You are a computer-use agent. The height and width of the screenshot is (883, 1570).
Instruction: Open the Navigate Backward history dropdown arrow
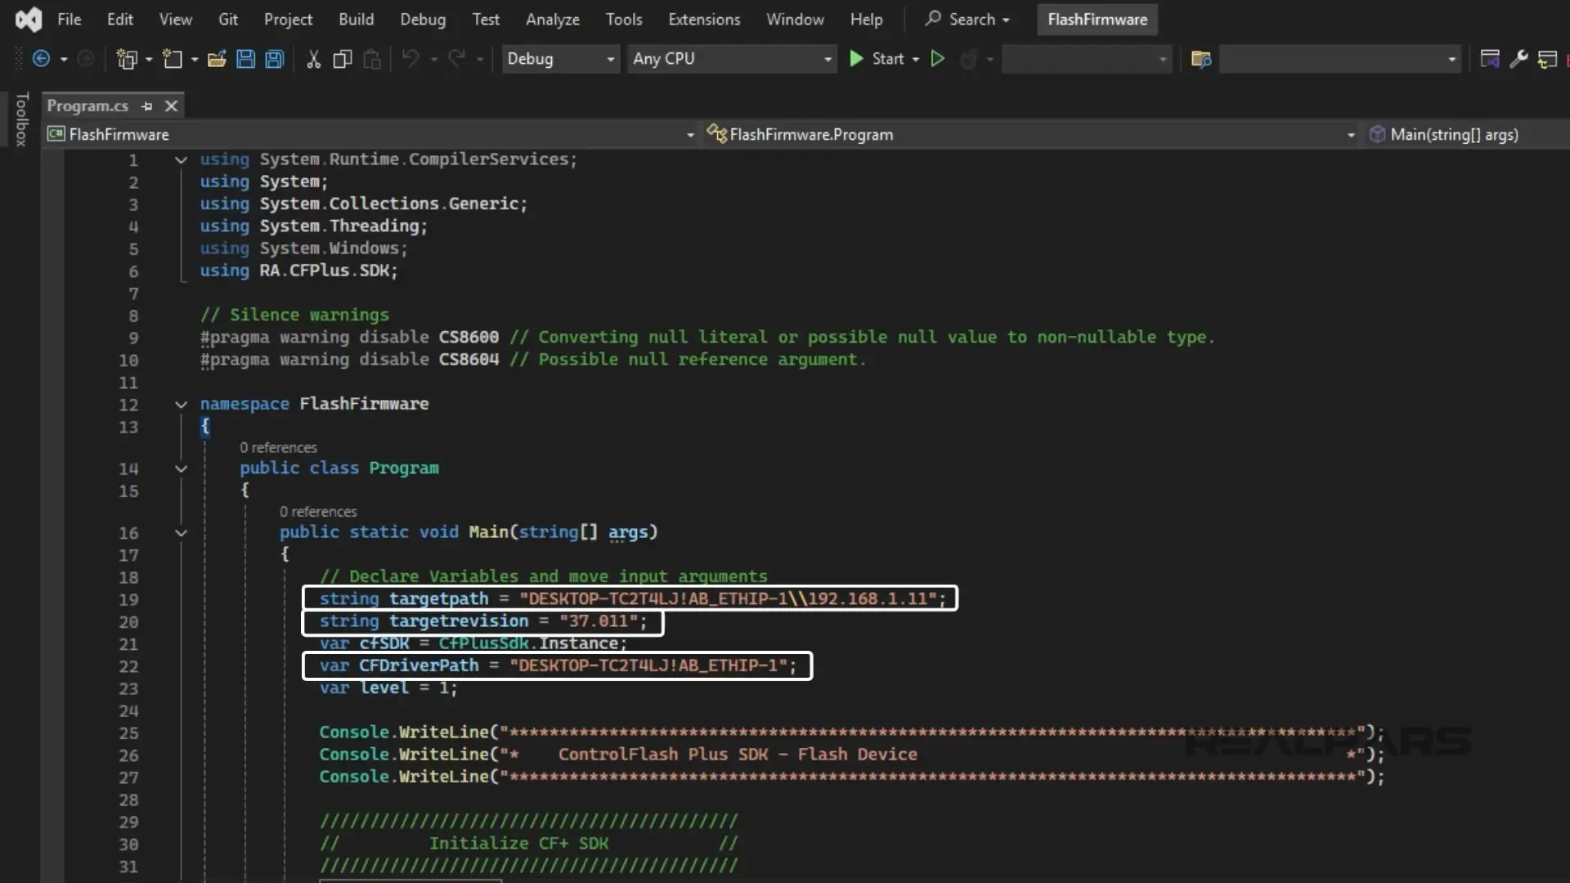click(x=64, y=59)
